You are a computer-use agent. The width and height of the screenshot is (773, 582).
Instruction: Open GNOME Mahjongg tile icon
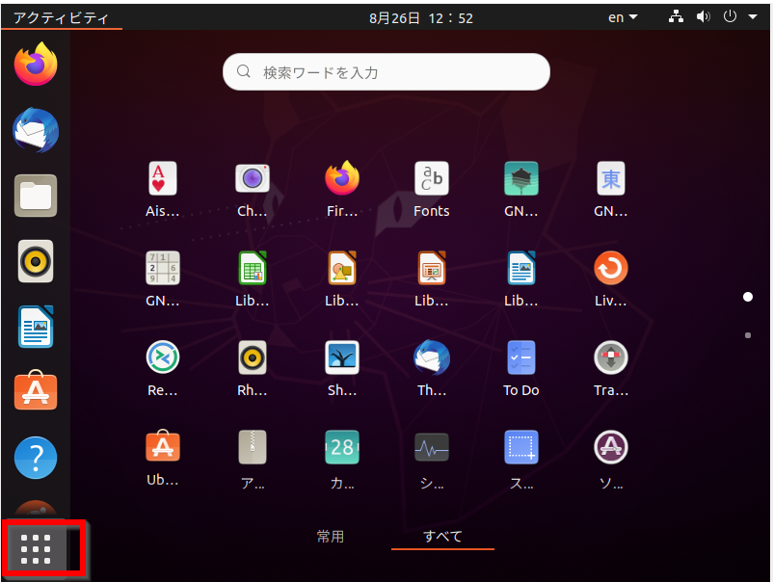[611, 189]
